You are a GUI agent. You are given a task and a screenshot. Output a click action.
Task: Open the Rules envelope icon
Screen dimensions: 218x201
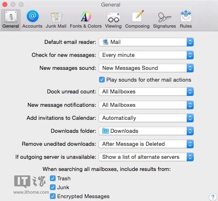(186, 16)
